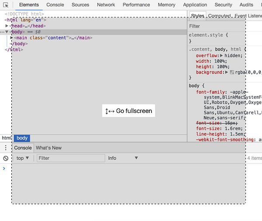The image size is (262, 221).
Task: Click the clear console icon
Action: (x=6, y=158)
